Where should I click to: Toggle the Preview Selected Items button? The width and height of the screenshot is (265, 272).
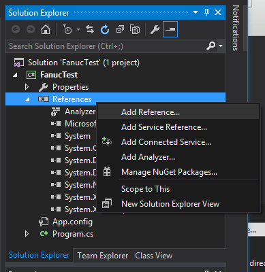tap(170, 29)
